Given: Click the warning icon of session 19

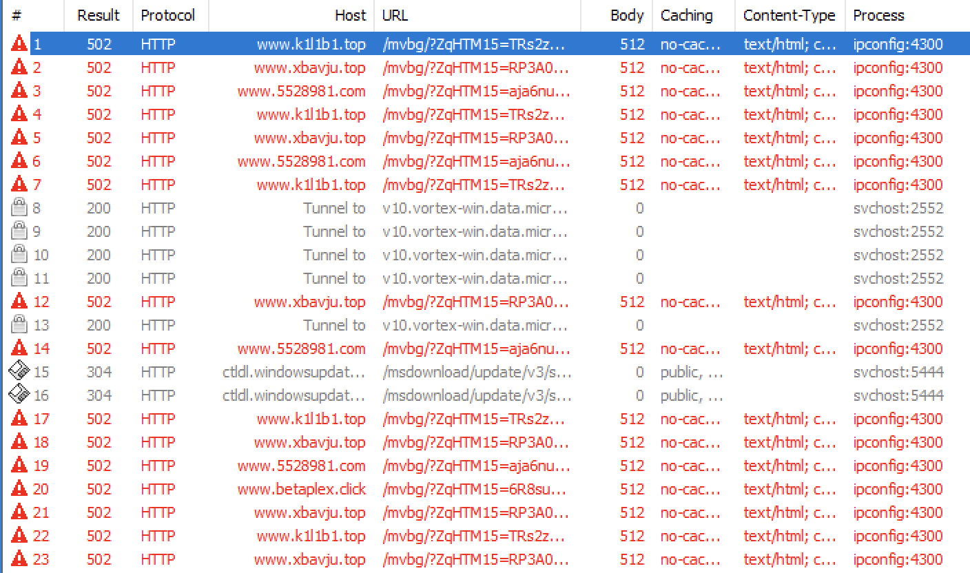Looking at the screenshot, I should 19,466.
